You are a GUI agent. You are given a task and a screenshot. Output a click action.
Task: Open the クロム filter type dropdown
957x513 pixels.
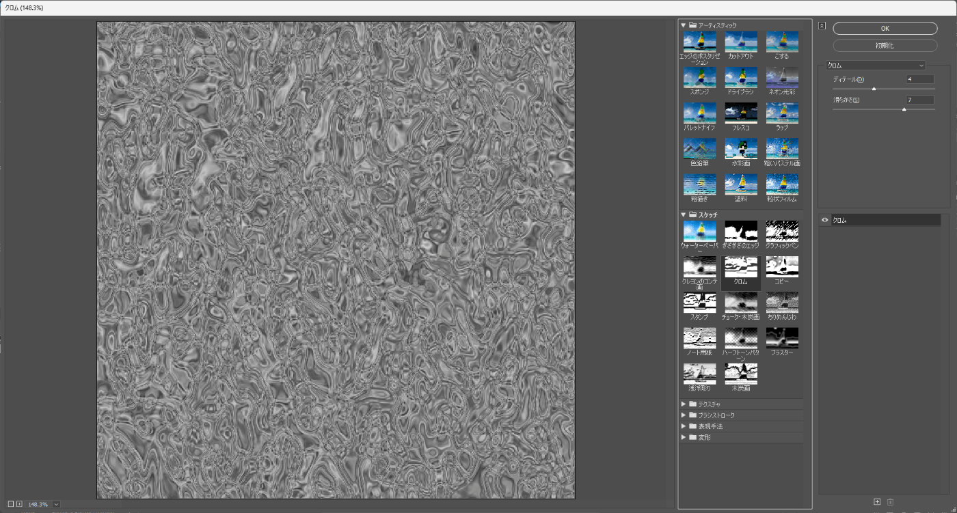coord(876,66)
